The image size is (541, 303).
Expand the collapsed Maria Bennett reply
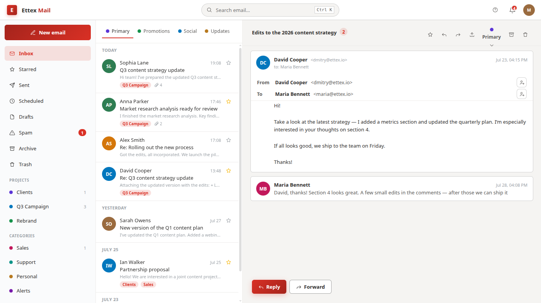click(392, 189)
